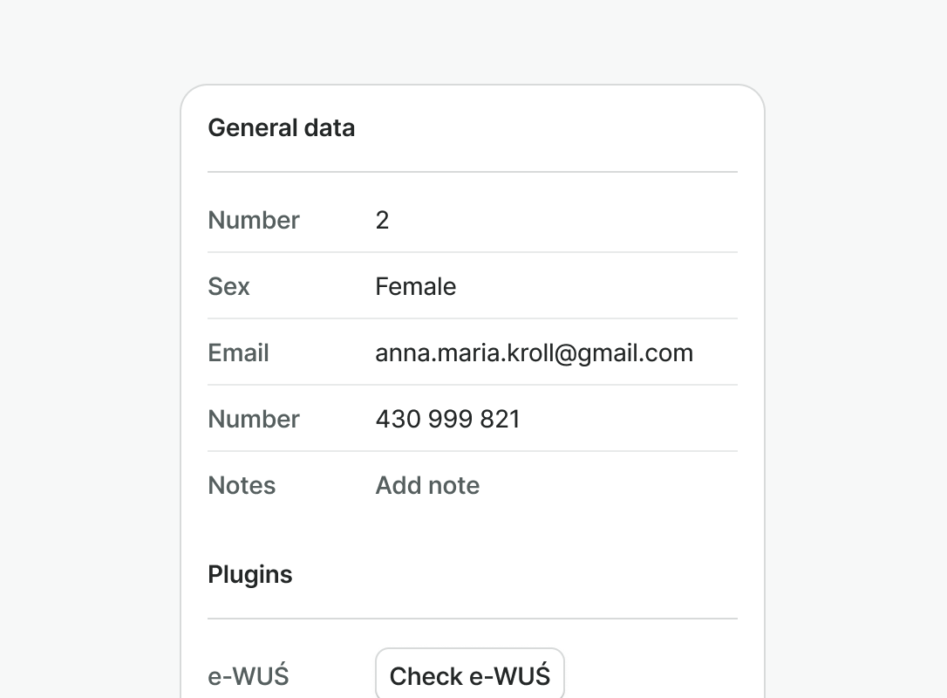Click the General data section heading
This screenshot has width=947, height=698.
pyautogui.click(x=281, y=127)
